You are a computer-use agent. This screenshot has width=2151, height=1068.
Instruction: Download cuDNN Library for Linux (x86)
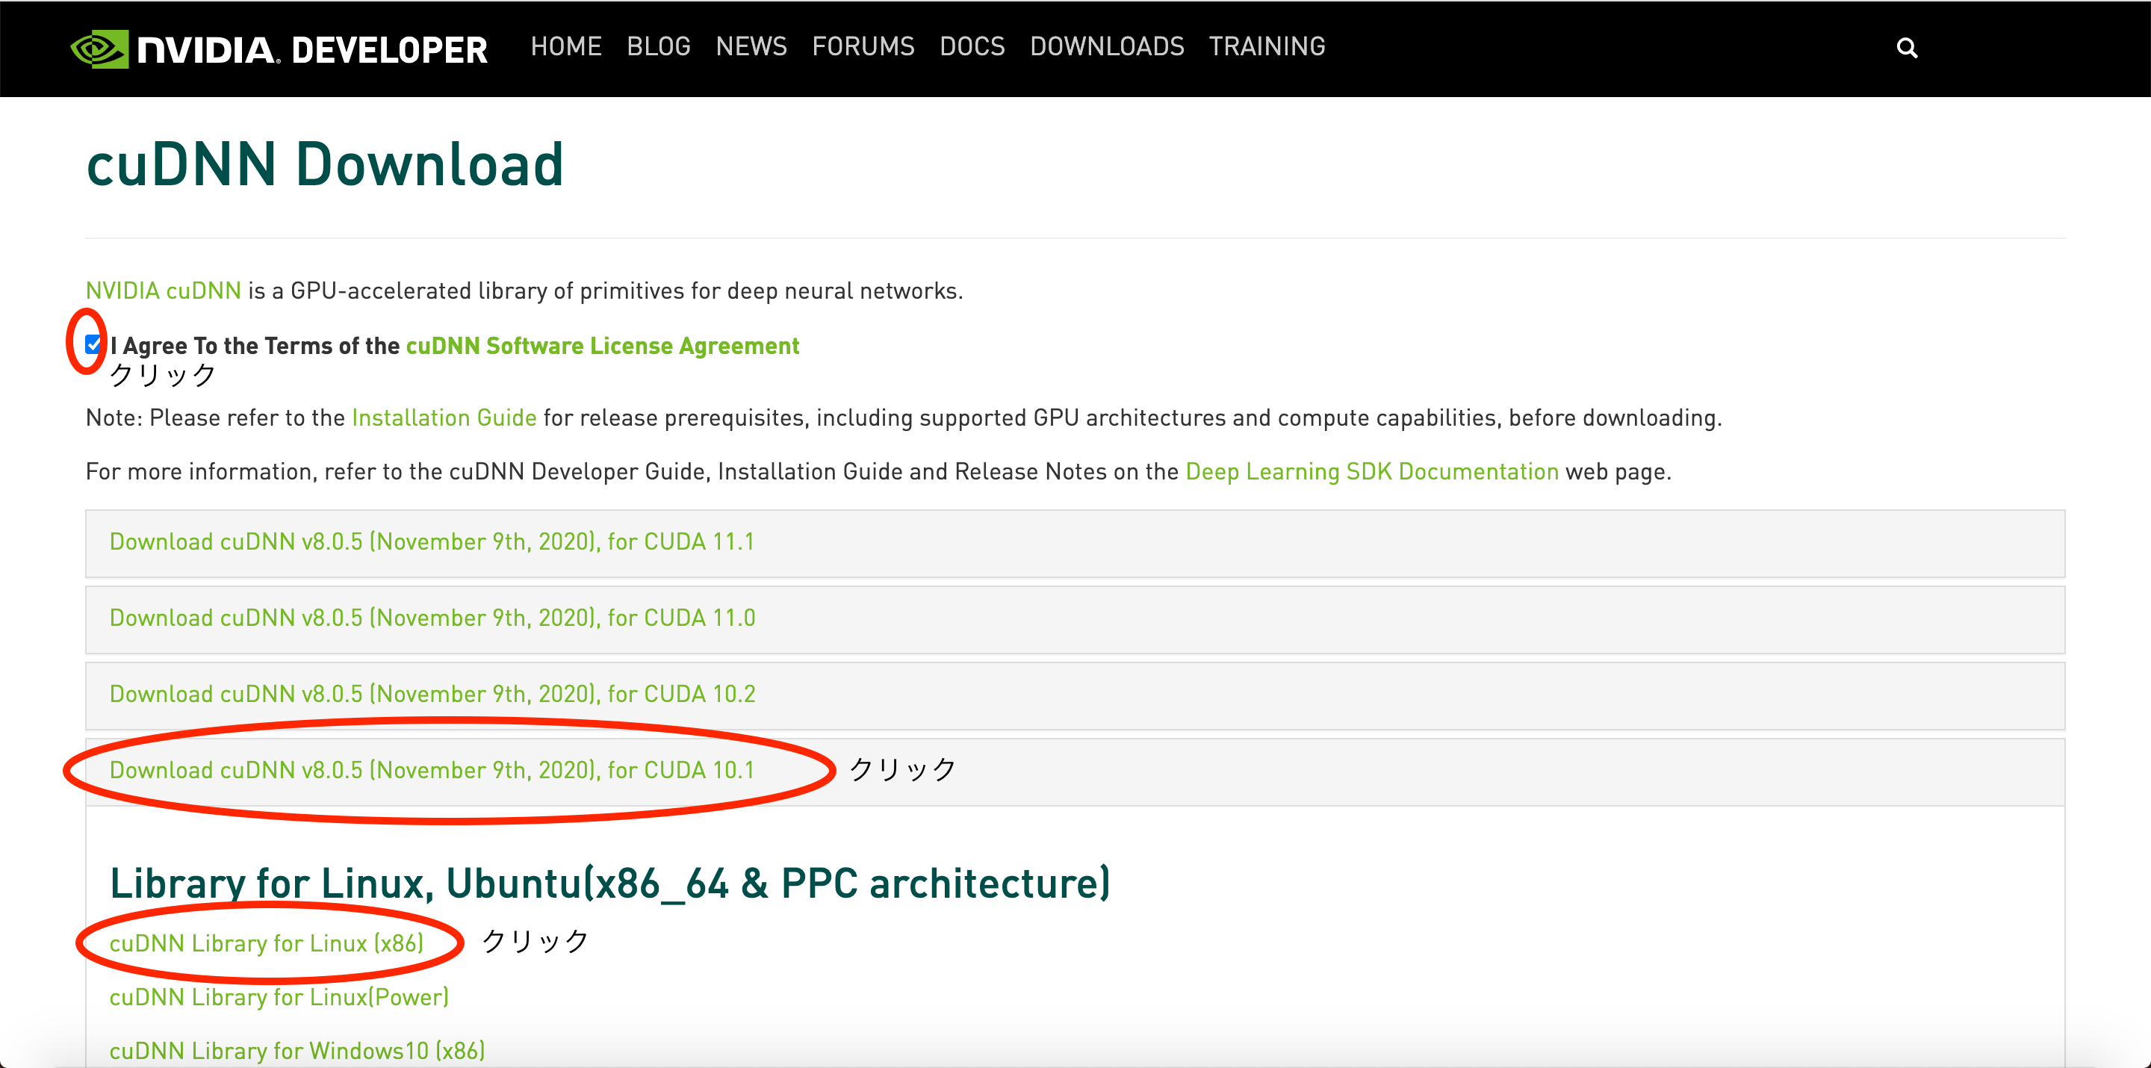(x=267, y=943)
